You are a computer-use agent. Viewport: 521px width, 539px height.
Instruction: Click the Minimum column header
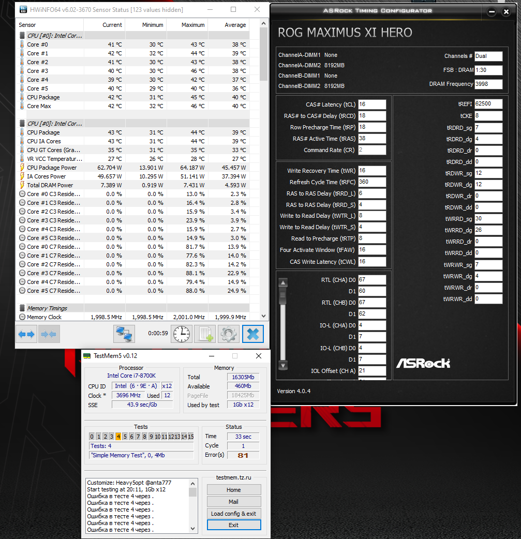click(146, 25)
